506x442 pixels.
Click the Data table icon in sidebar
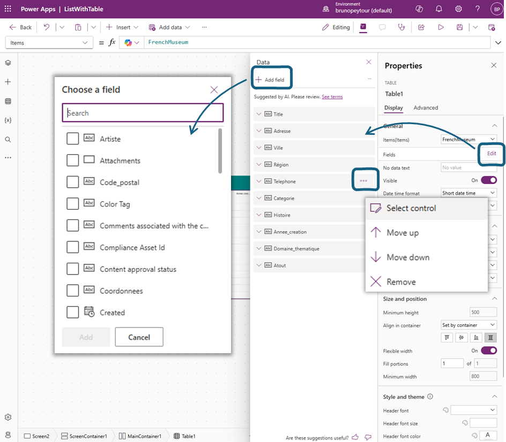[x=8, y=101]
